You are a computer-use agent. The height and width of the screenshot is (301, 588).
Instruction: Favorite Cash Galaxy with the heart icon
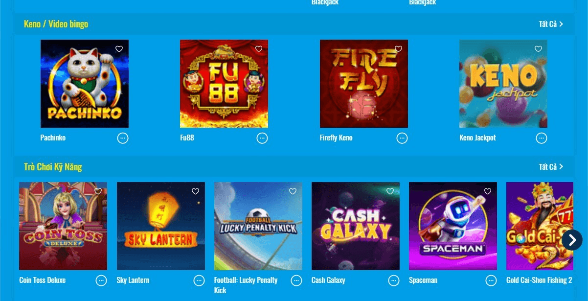tap(390, 191)
